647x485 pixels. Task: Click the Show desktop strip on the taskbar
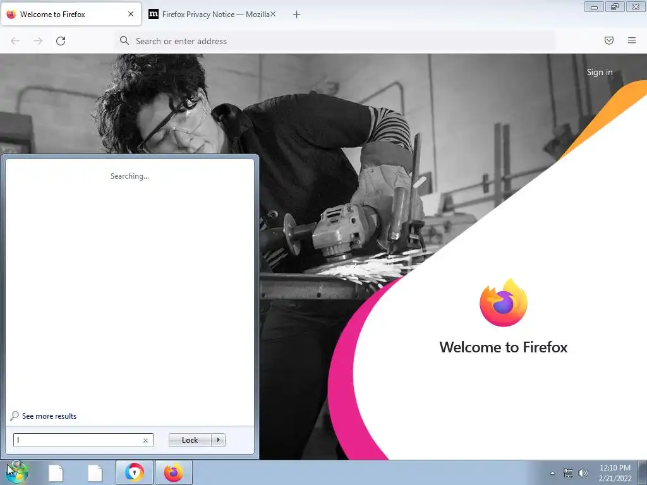tap(643, 472)
